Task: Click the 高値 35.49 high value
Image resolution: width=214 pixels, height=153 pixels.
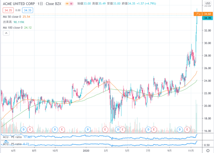Action: coord(99,4)
